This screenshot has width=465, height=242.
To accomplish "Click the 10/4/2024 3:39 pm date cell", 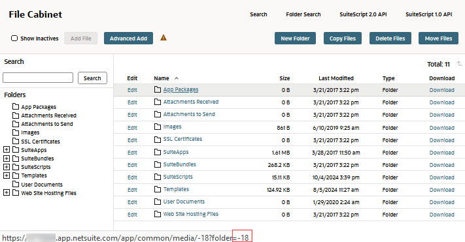I will (336, 177).
